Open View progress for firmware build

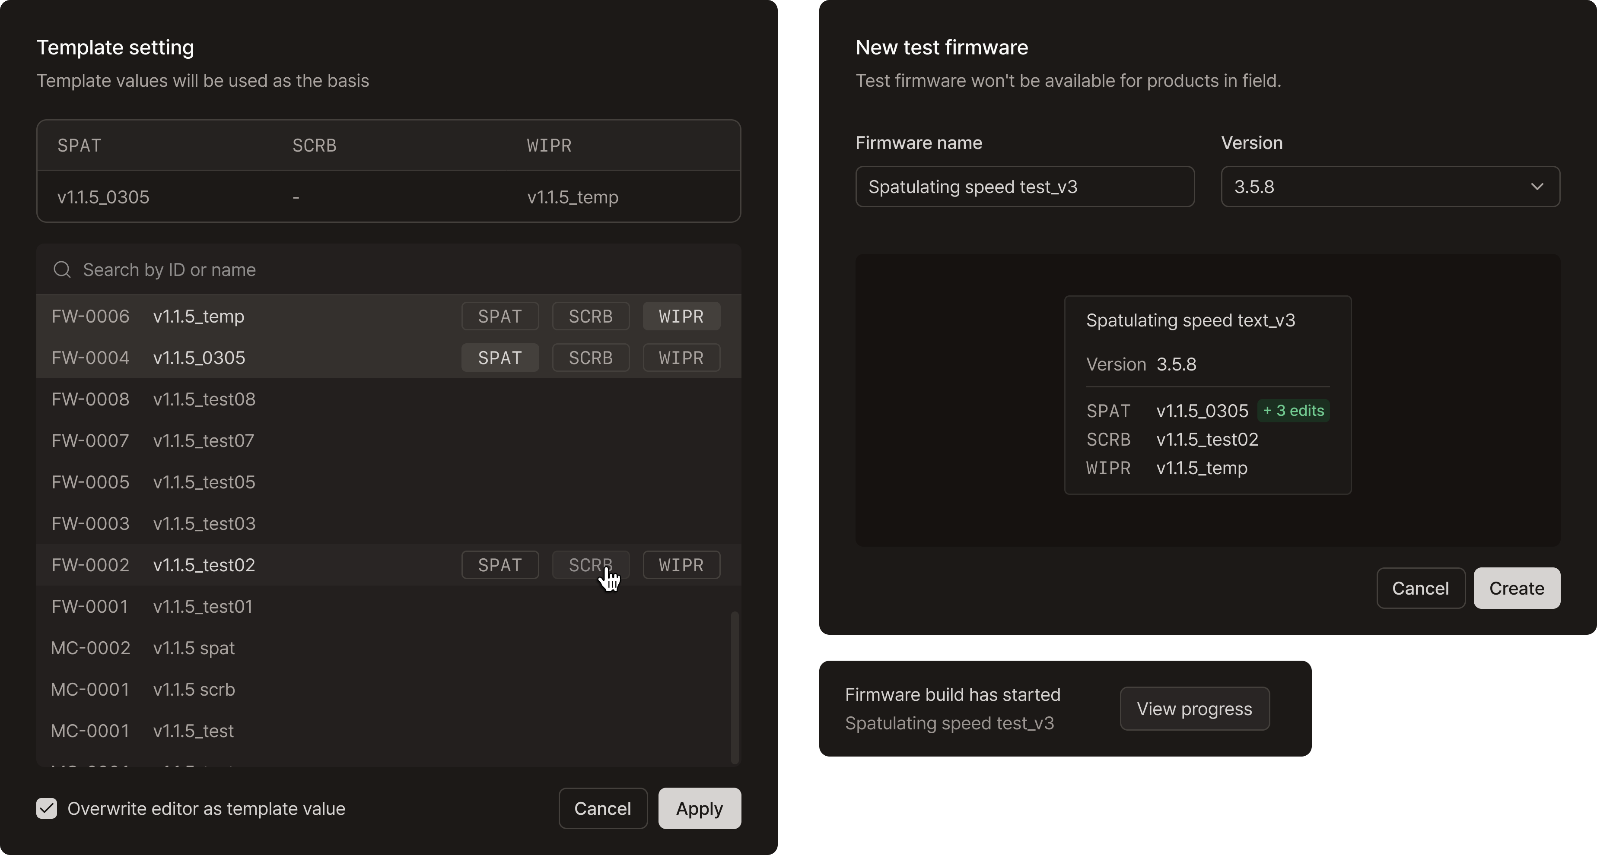tap(1194, 708)
